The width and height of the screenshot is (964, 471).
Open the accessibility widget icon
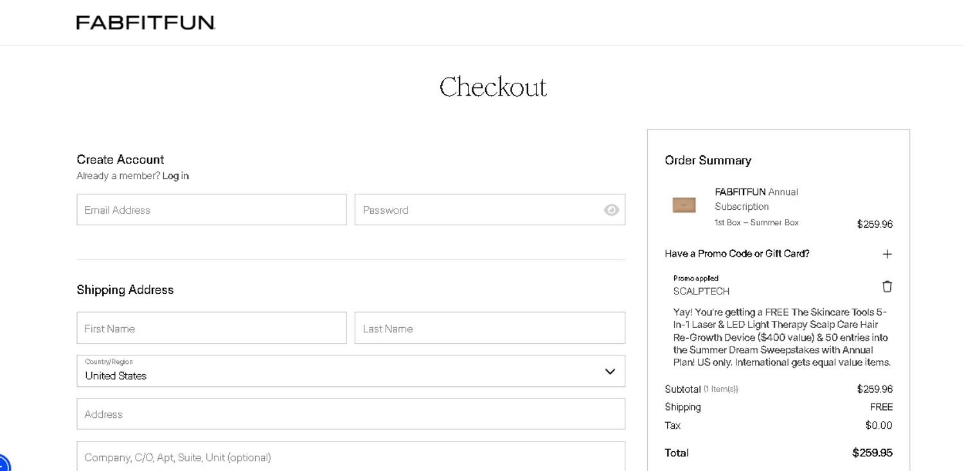3,465
